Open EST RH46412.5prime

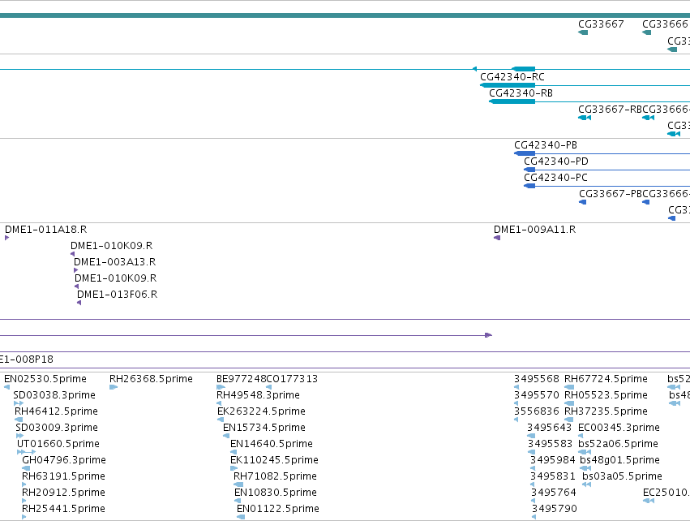click(x=56, y=411)
